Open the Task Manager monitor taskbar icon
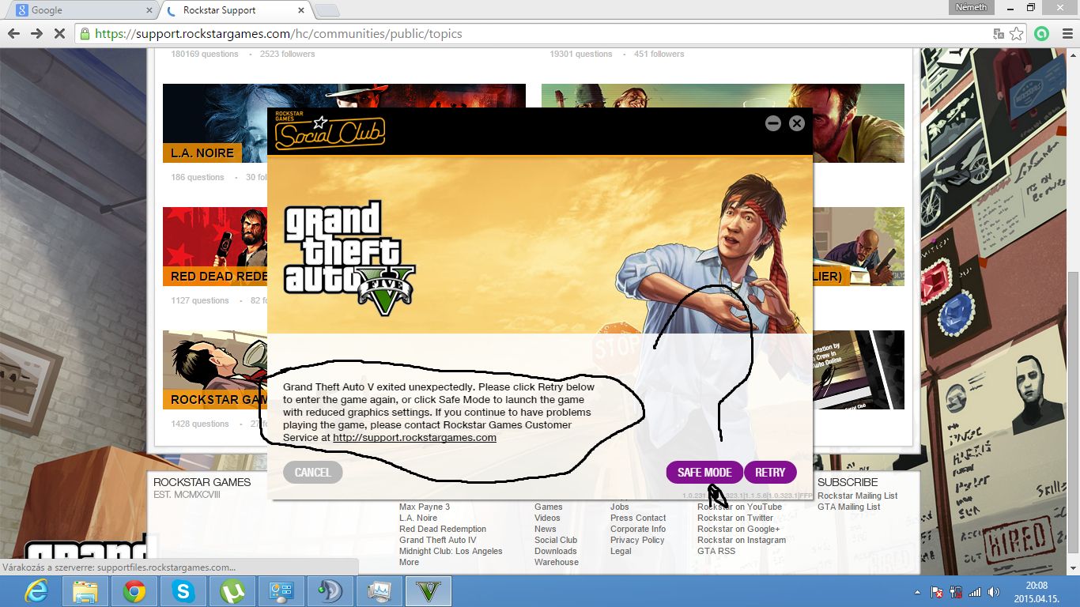Viewport: 1080px width, 607px height. [380, 591]
